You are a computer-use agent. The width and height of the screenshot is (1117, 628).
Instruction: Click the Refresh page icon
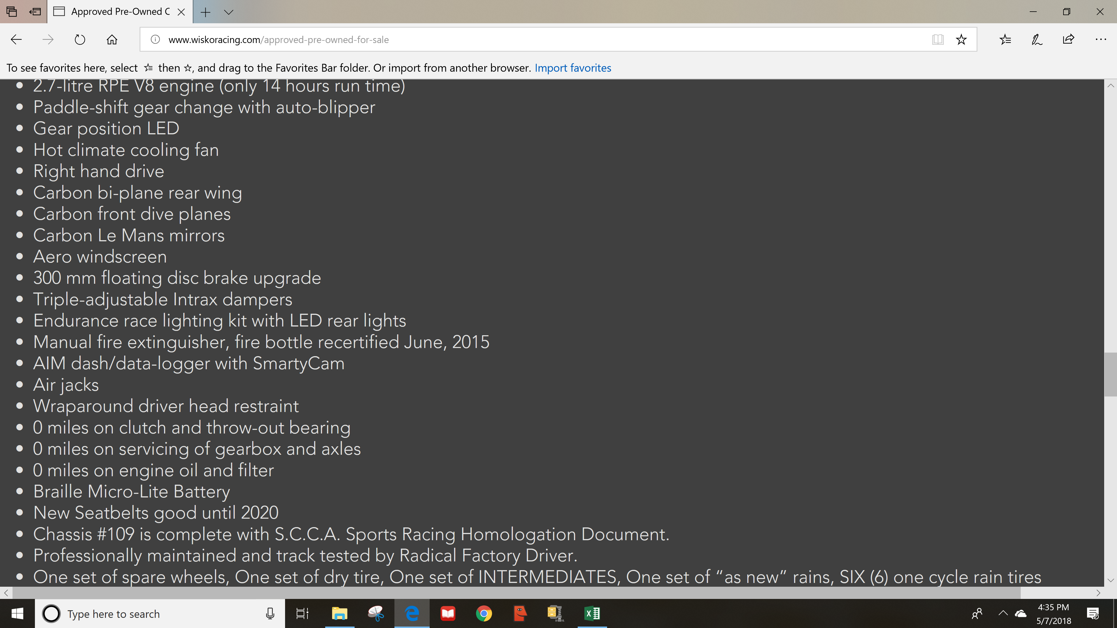[x=80, y=40]
